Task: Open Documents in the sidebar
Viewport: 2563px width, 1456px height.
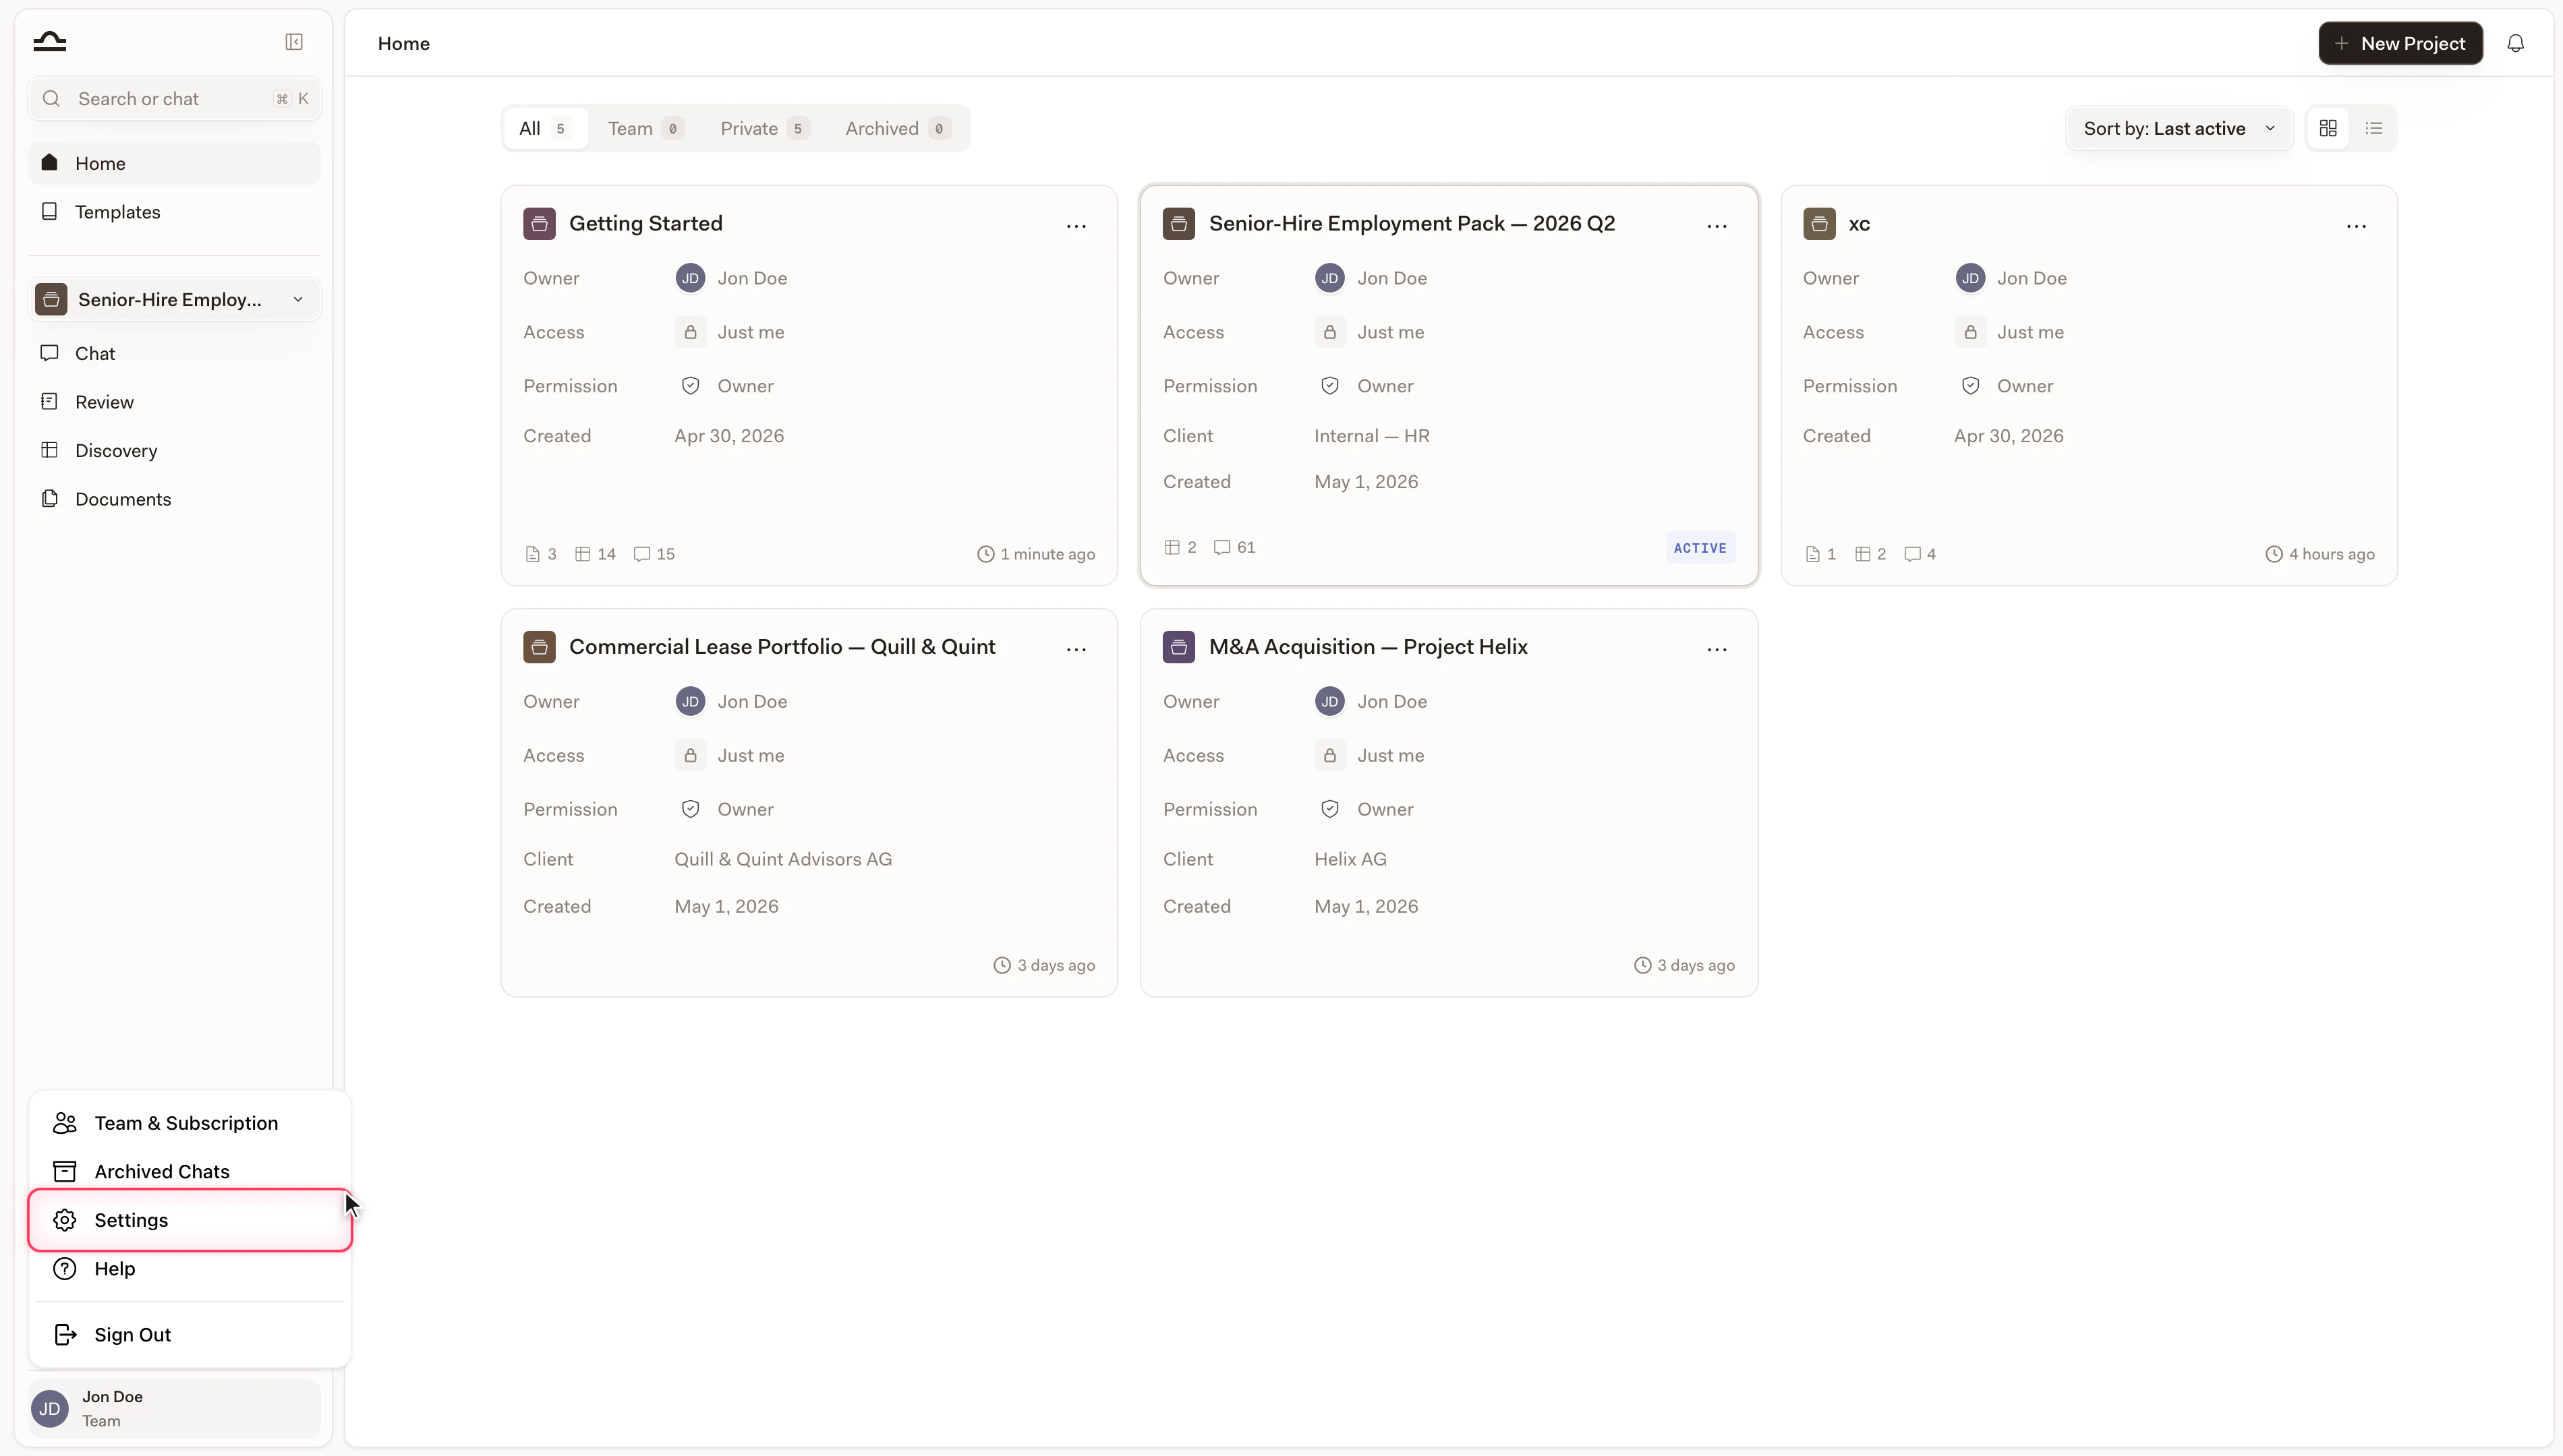Action: point(174,498)
